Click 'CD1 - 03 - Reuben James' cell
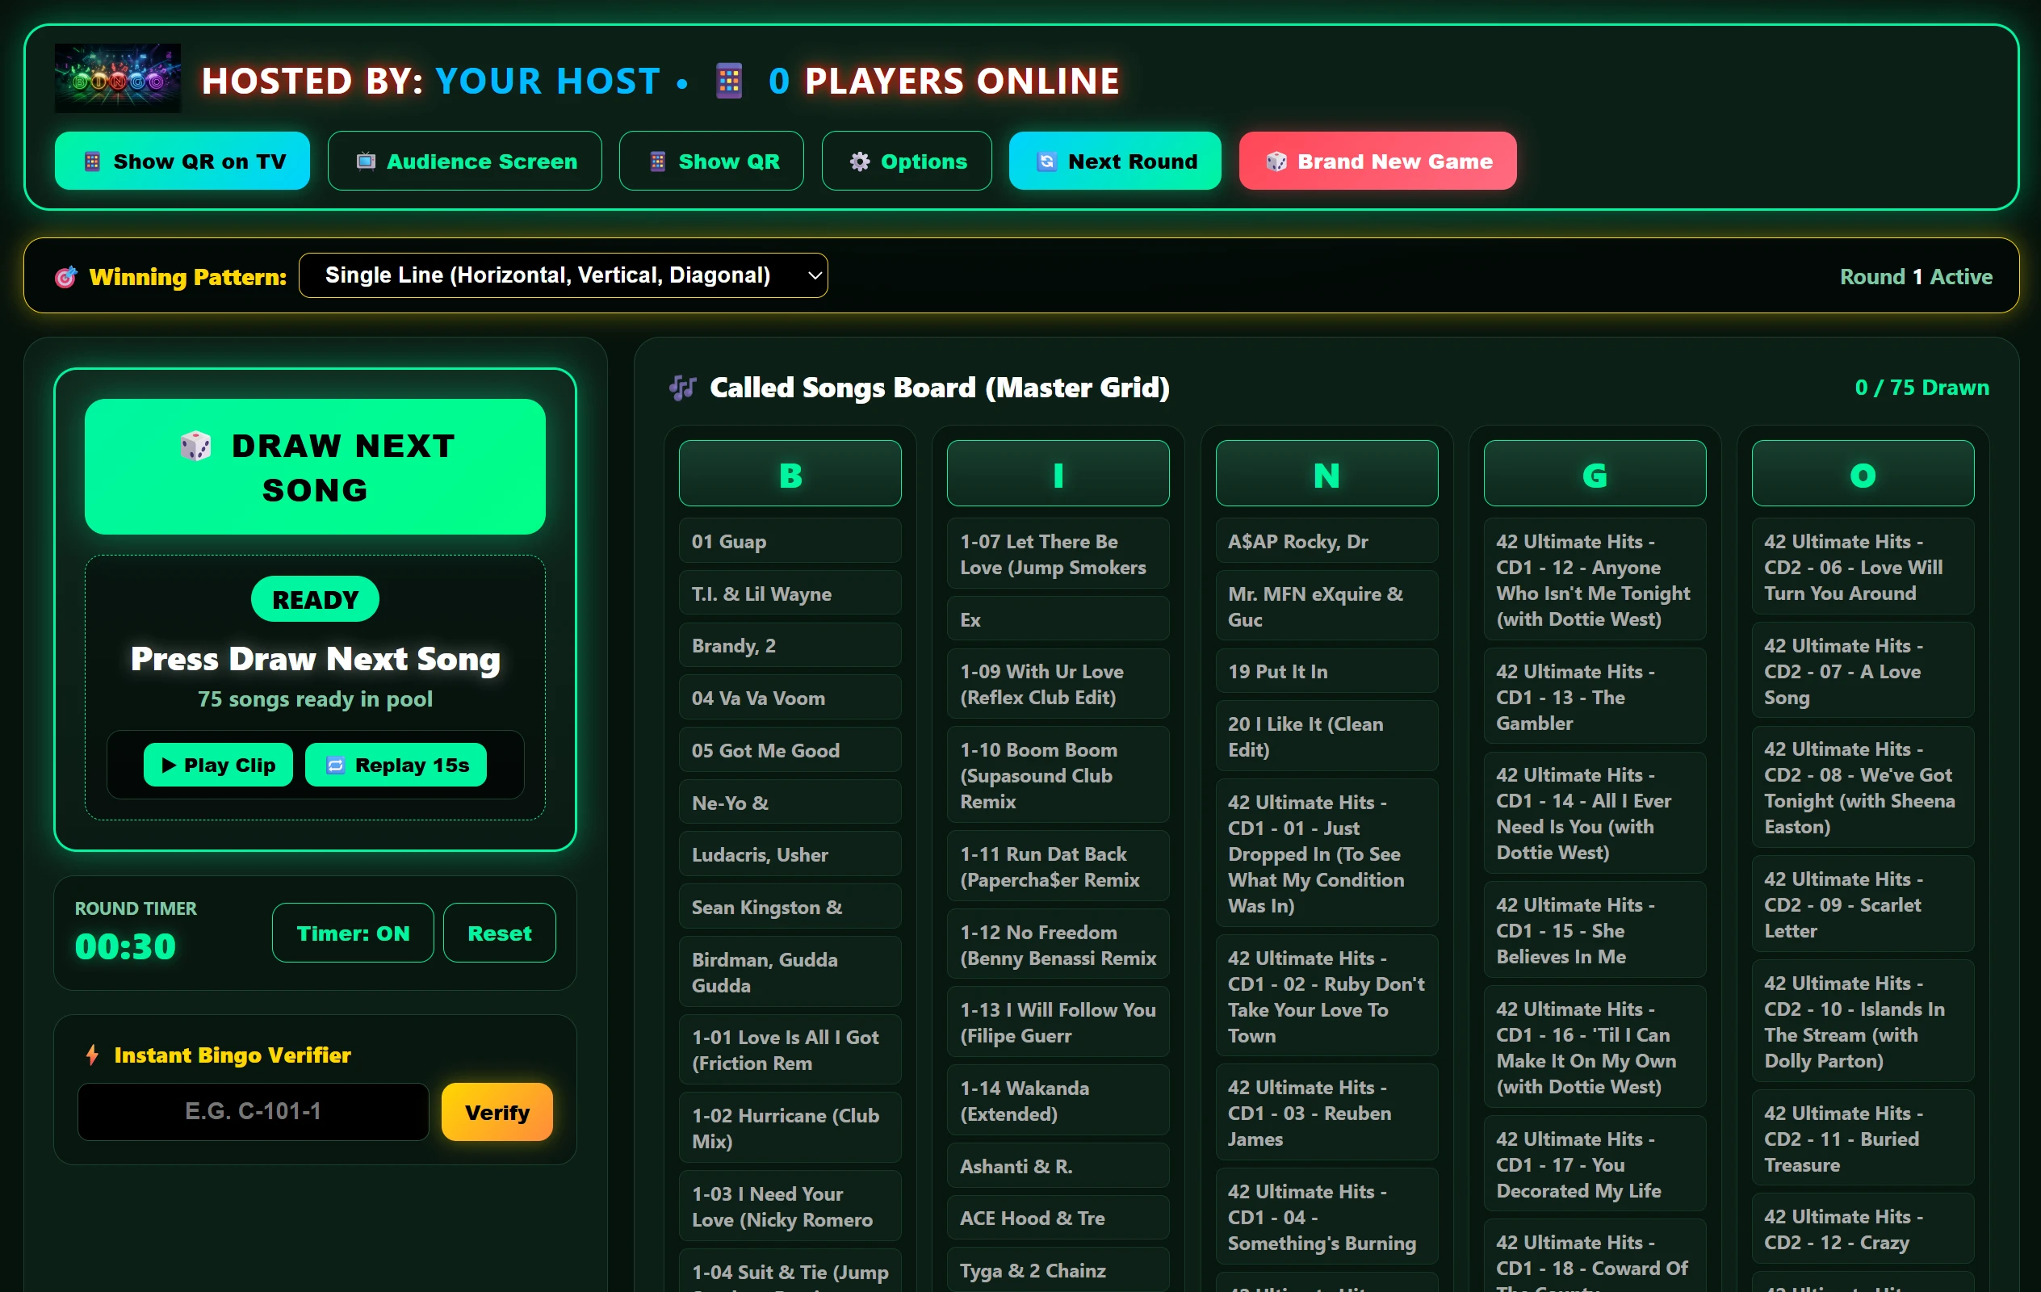This screenshot has width=2041, height=1292. pyautogui.click(x=1326, y=1113)
